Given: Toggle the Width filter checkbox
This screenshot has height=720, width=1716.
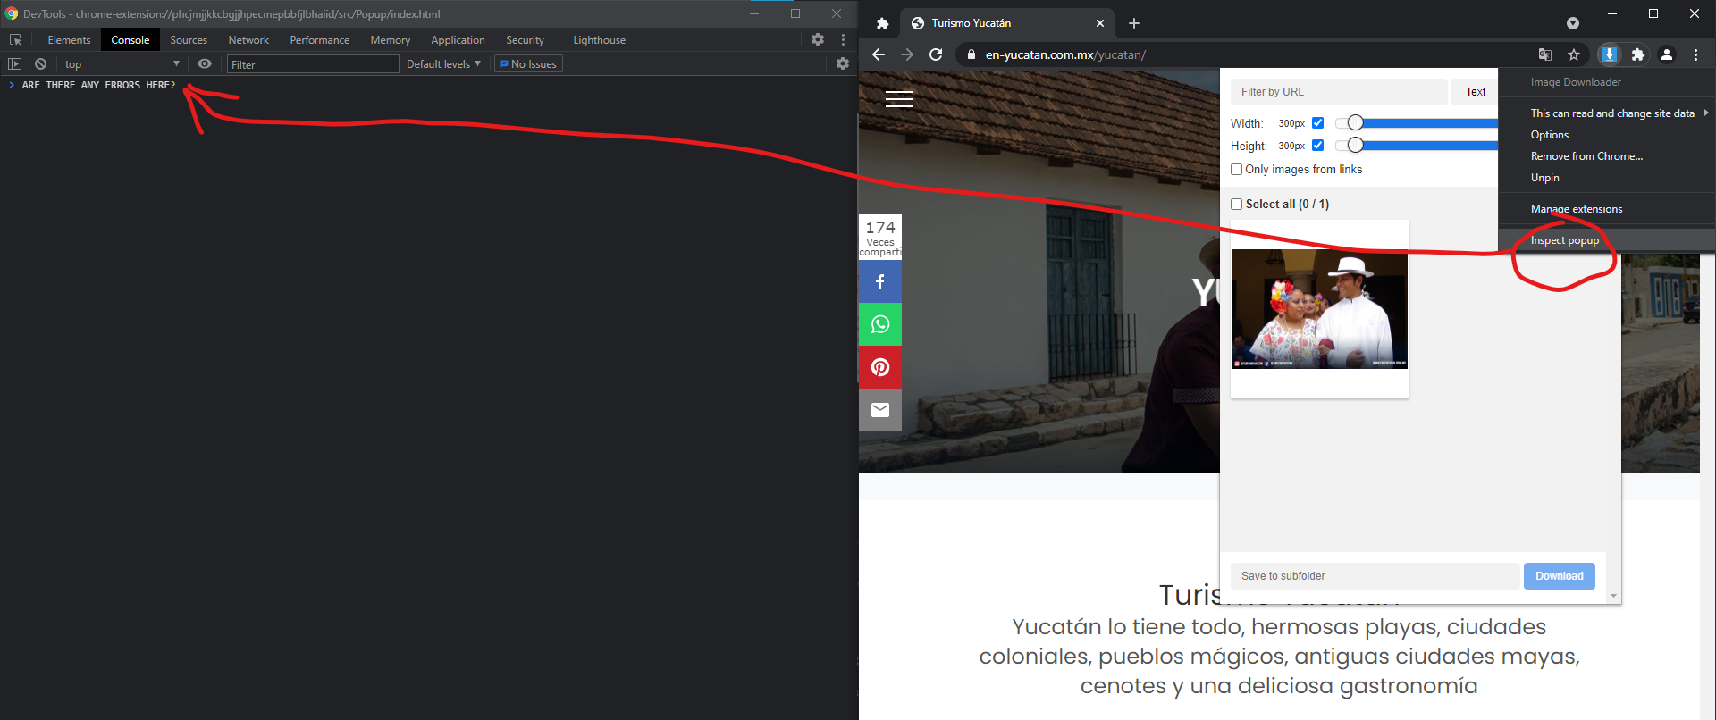Looking at the screenshot, I should tap(1317, 123).
